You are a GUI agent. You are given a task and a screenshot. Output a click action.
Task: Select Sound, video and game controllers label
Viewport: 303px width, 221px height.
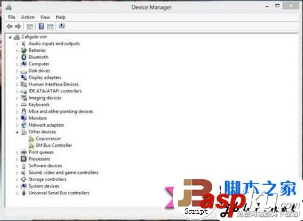click(64, 173)
